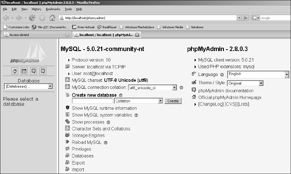
Task: Open the View menu
Action: pos(24,9)
